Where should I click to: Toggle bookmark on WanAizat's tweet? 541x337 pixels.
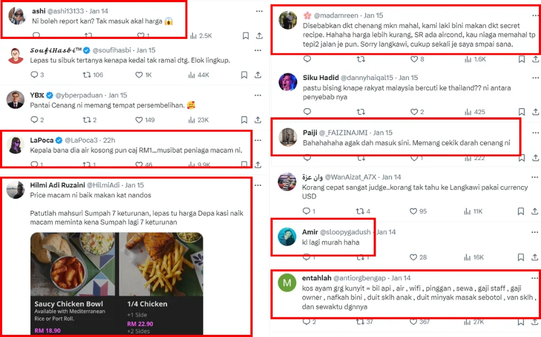(518, 212)
